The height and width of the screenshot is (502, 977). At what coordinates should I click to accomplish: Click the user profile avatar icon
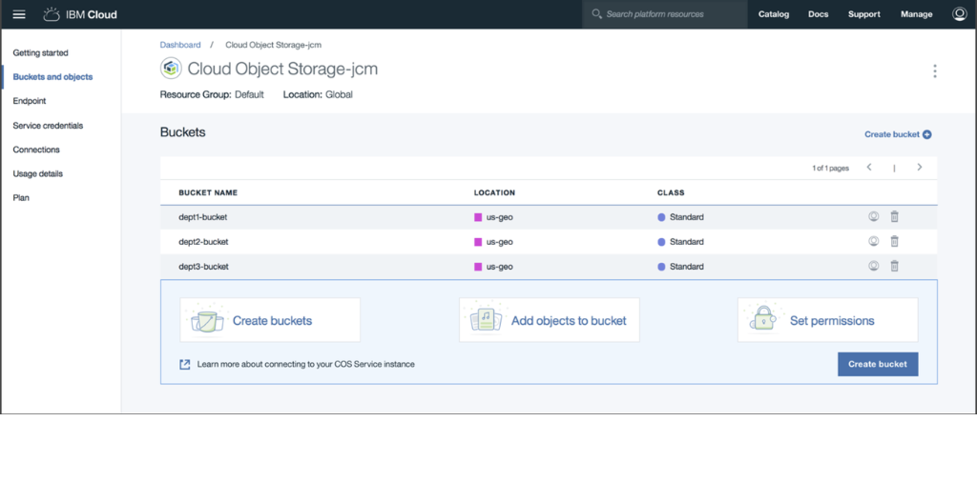[x=959, y=14]
